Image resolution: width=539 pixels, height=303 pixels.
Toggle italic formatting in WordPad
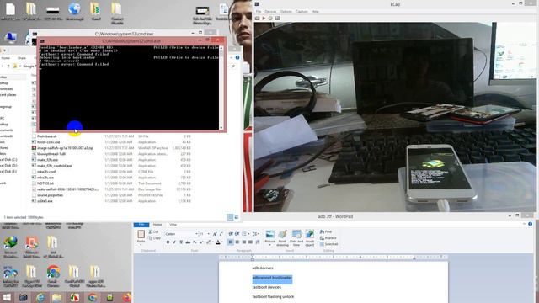pos(174,242)
